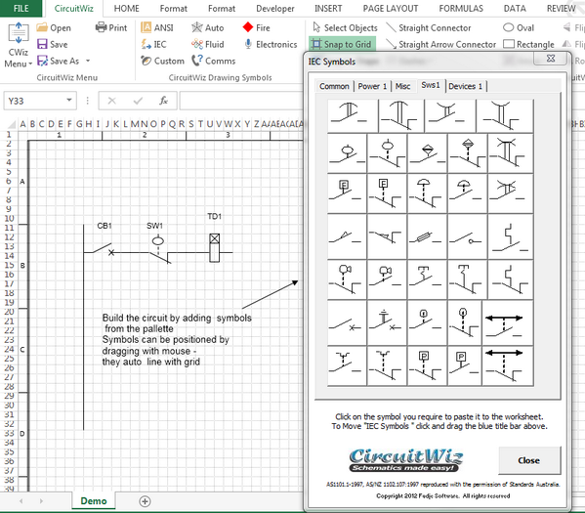Choose Select Objects tool
The image size is (585, 513).
345,27
